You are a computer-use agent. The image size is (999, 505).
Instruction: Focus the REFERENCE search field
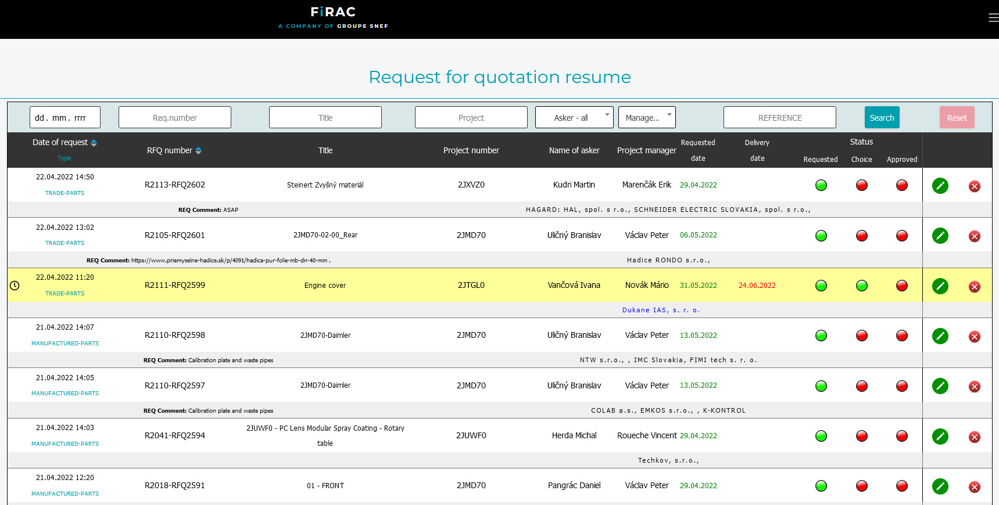pyautogui.click(x=779, y=118)
